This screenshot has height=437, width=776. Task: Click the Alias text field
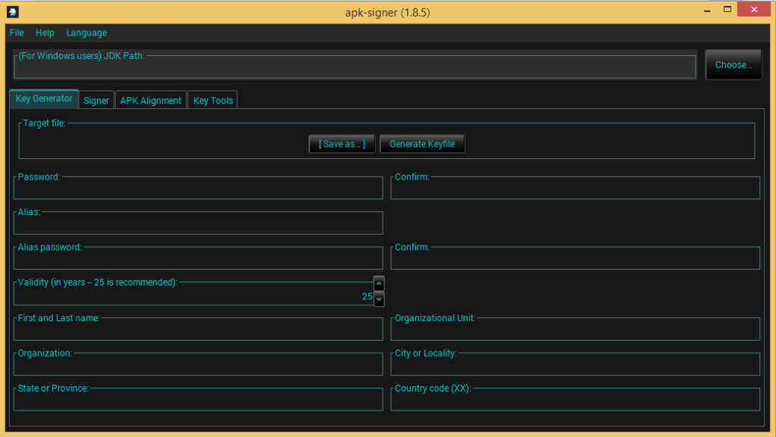click(x=198, y=224)
